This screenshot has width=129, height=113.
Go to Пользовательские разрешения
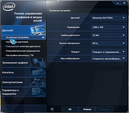point(23,51)
